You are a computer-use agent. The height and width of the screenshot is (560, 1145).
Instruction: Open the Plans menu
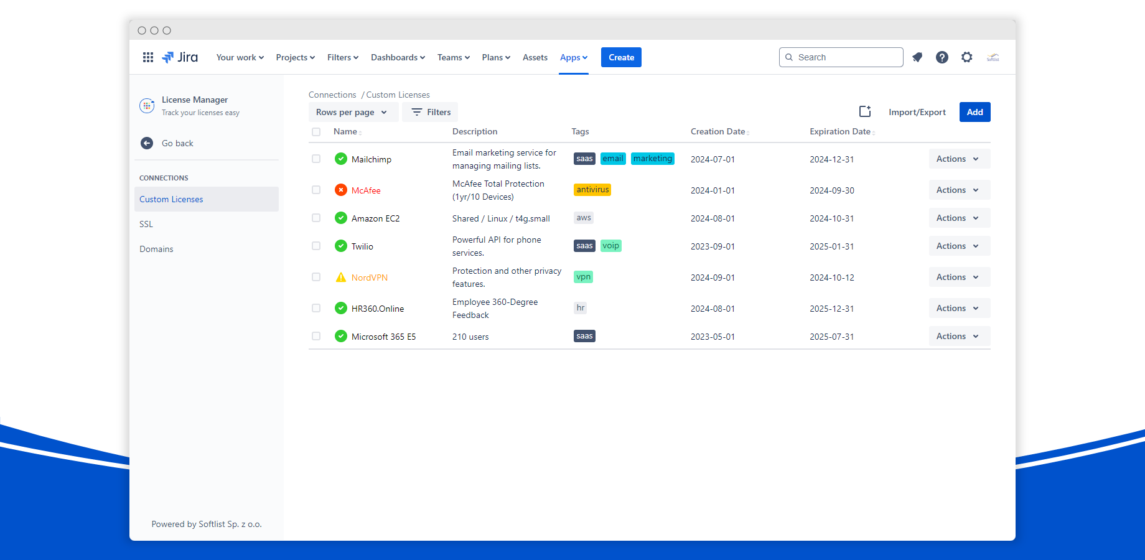(x=496, y=57)
